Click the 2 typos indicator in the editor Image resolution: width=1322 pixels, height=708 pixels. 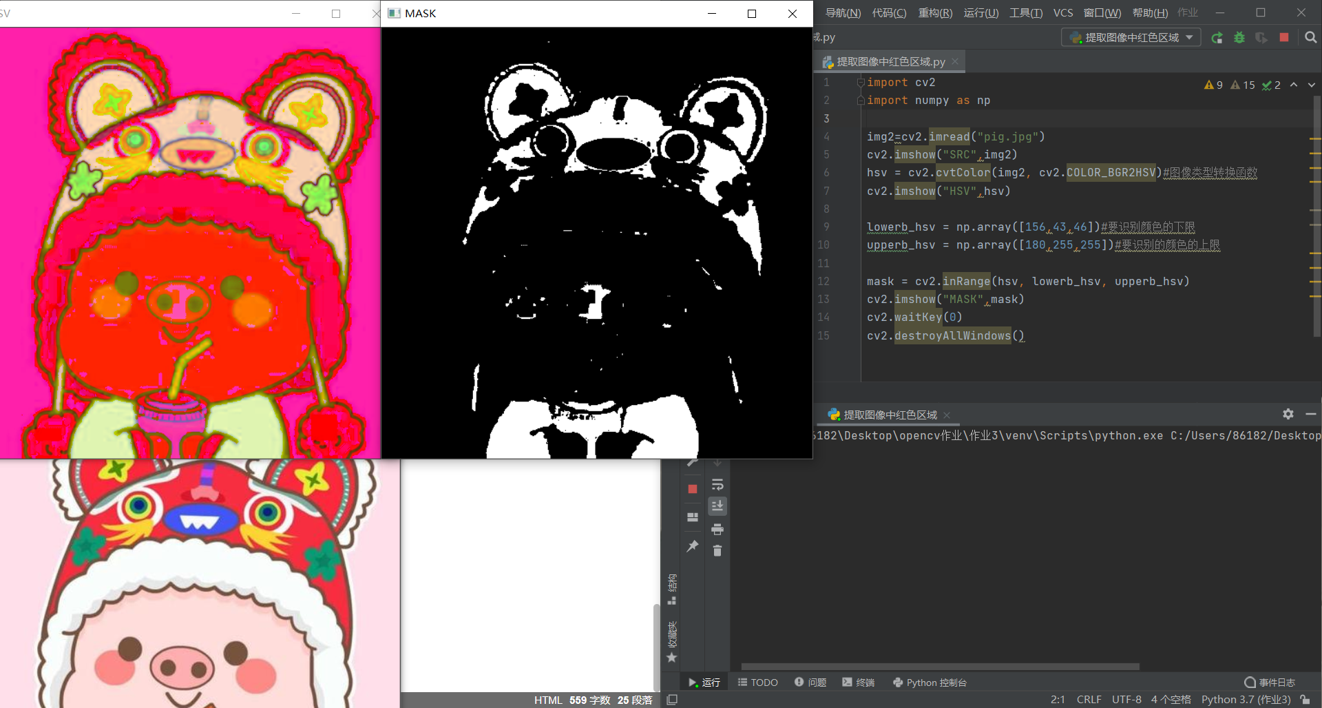click(x=1271, y=85)
